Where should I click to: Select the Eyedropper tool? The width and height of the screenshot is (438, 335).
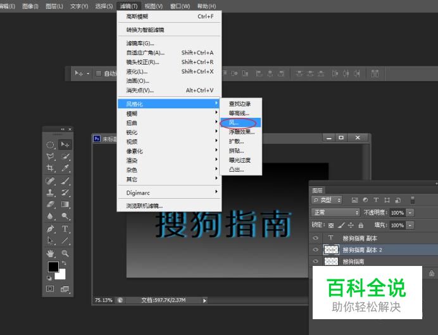(65, 168)
